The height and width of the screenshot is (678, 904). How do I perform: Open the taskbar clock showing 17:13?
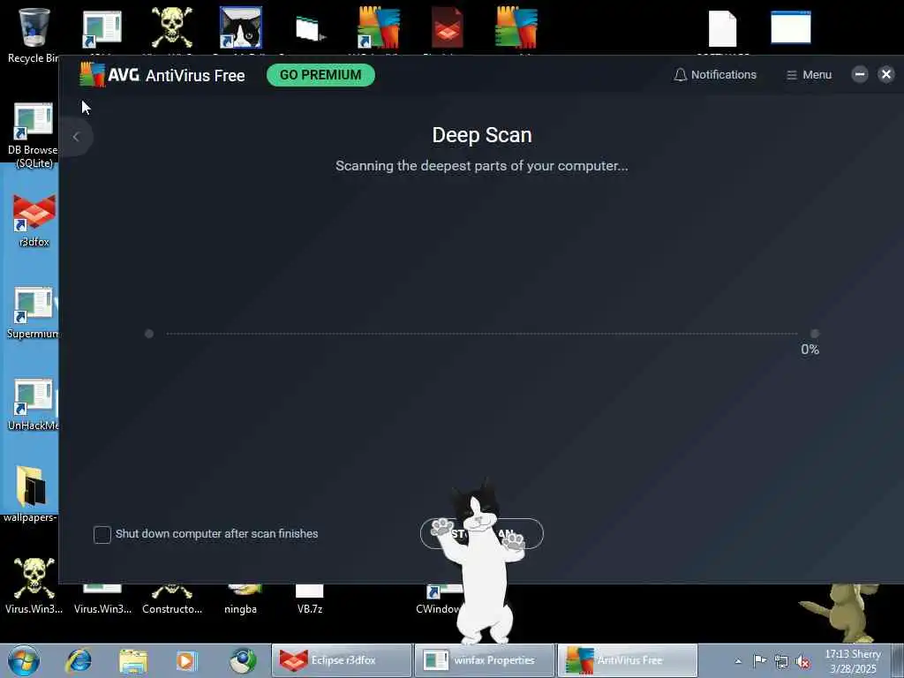(x=853, y=661)
